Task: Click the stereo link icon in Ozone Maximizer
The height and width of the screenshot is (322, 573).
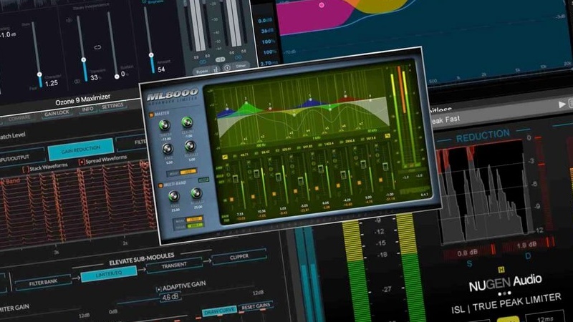Action: point(97,47)
